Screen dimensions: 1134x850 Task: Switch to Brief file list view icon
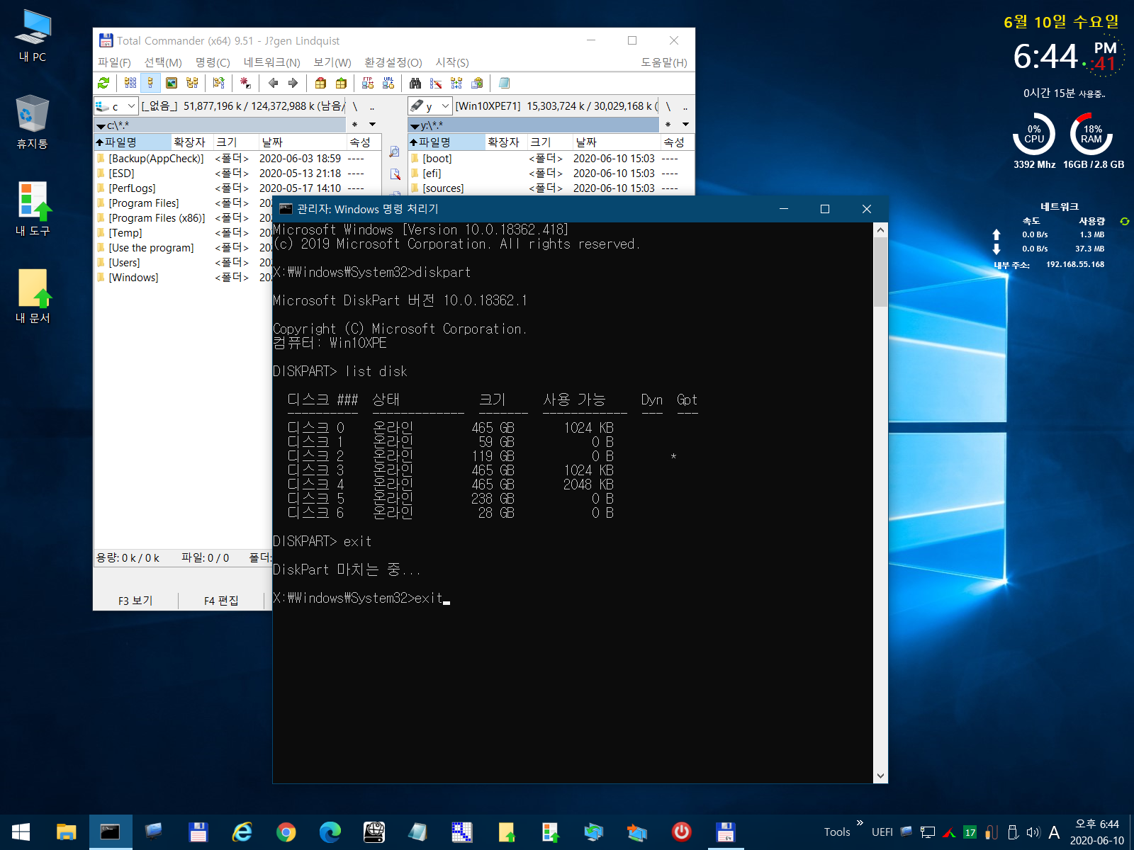click(x=130, y=83)
